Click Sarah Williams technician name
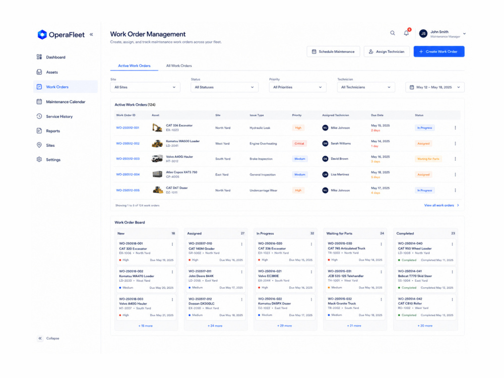Viewport: 504px width, 378px height. [x=341, y=143]
